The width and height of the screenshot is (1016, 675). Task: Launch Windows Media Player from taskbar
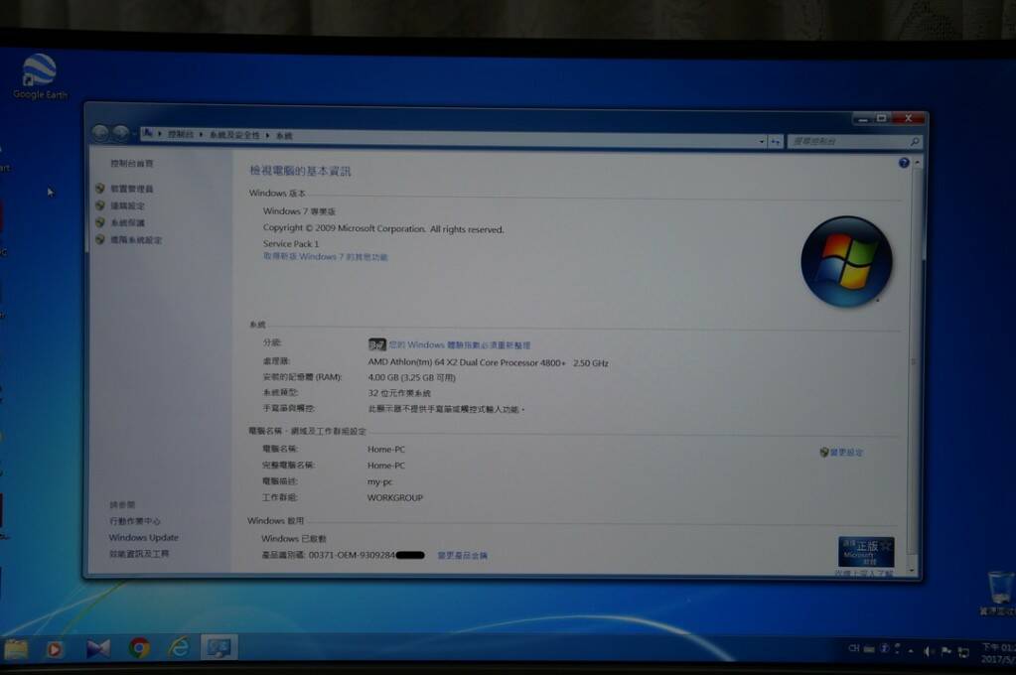coord(55,649)
